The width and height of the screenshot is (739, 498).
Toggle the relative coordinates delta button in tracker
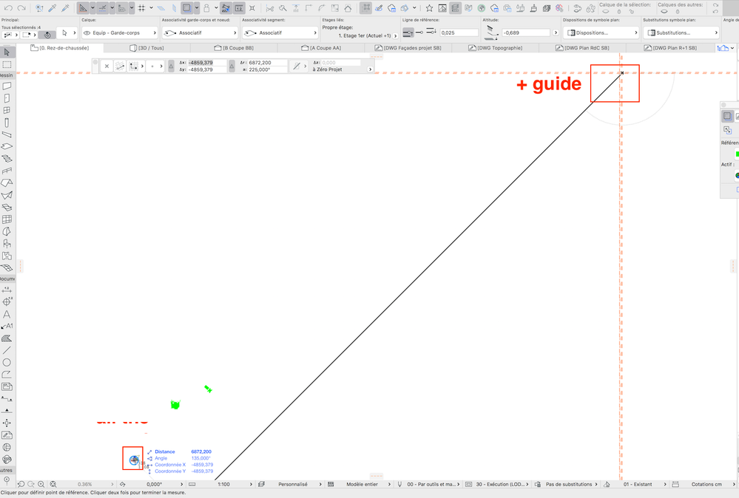pos(171,66)
